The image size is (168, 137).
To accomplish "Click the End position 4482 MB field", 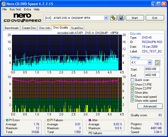I will 152,75.
